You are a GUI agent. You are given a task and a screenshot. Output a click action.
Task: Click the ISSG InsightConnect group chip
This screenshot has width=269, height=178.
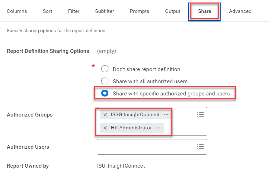[x=135, y=115]
